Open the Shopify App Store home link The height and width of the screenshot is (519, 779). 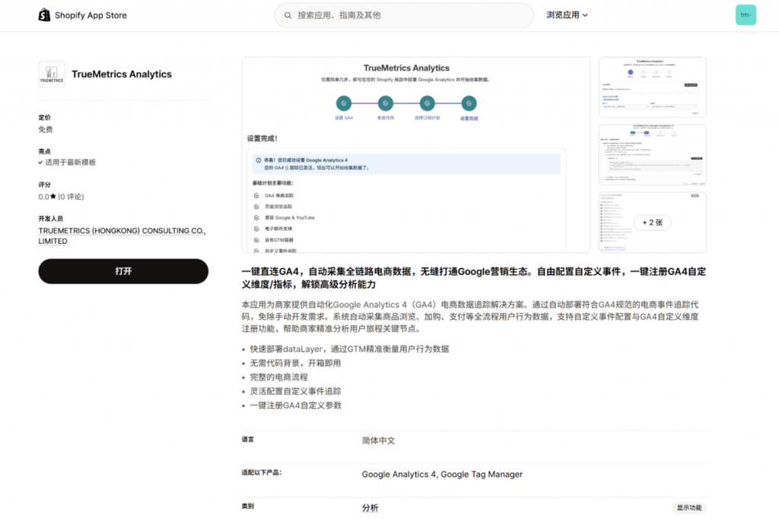point(82,15)
